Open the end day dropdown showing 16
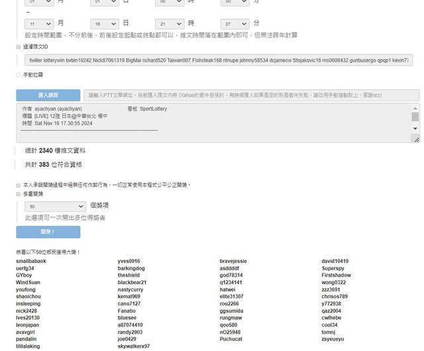424x351 pixels. coord(104,23)
